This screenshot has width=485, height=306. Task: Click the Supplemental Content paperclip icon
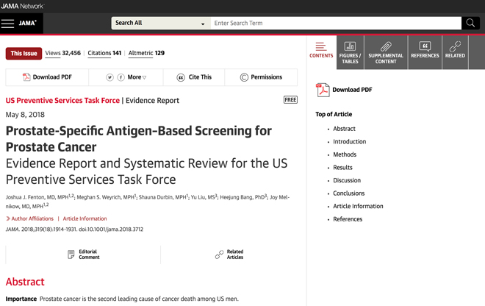pyautogui.click(x=386, y=46)
